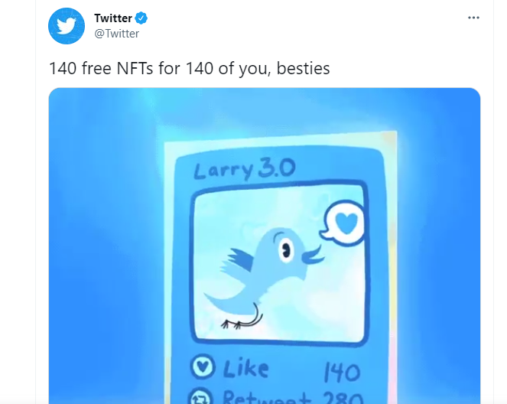Click the 140 count beside Like
Viewport: 507px width, 404px height.
[x=342, y=372]
